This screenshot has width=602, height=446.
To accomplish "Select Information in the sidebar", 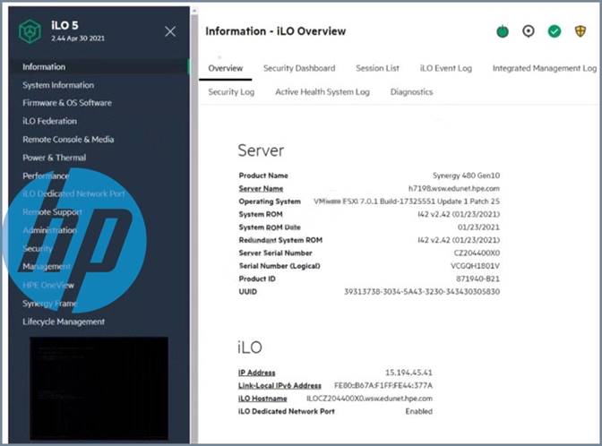I will click(x=99, y=67).
